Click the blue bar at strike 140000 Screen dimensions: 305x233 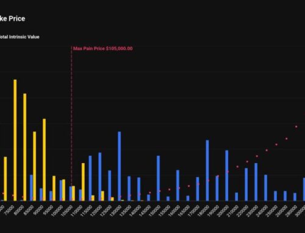tap(139, 189)
